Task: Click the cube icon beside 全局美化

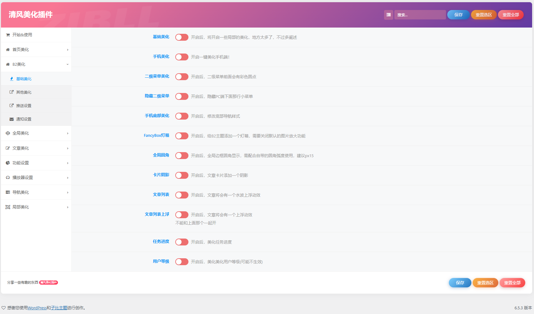Action: [x=8, y=133]
